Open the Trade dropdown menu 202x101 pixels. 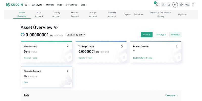(x=60, y=5)
